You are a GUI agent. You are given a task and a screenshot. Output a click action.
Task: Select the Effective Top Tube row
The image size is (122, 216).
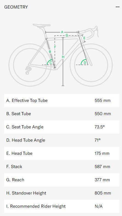(62, 100)
